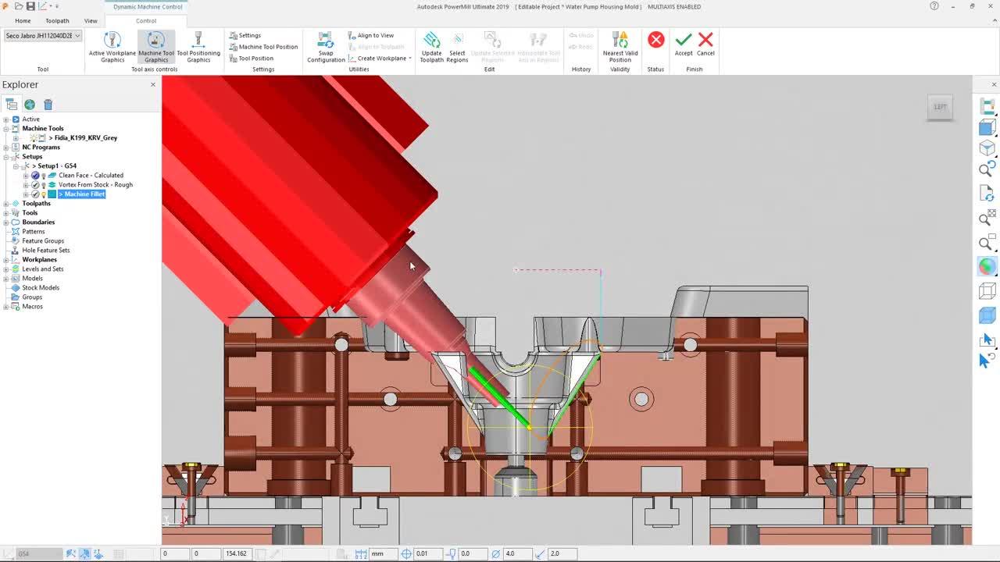Select Explorer tree view tab icon

coord(11,105)
